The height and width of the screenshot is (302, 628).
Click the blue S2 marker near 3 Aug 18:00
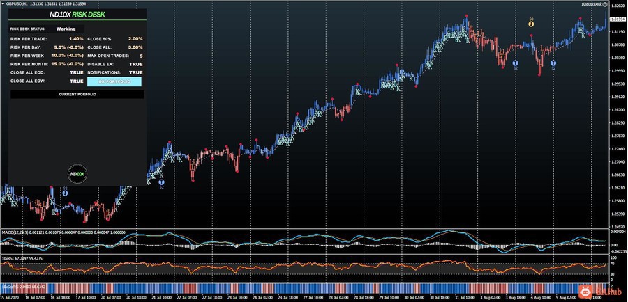516,63
